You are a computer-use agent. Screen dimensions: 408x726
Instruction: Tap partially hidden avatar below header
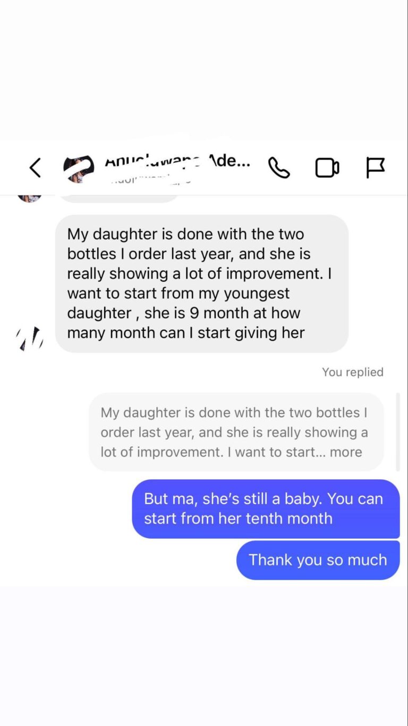click(x=30, y=199)
